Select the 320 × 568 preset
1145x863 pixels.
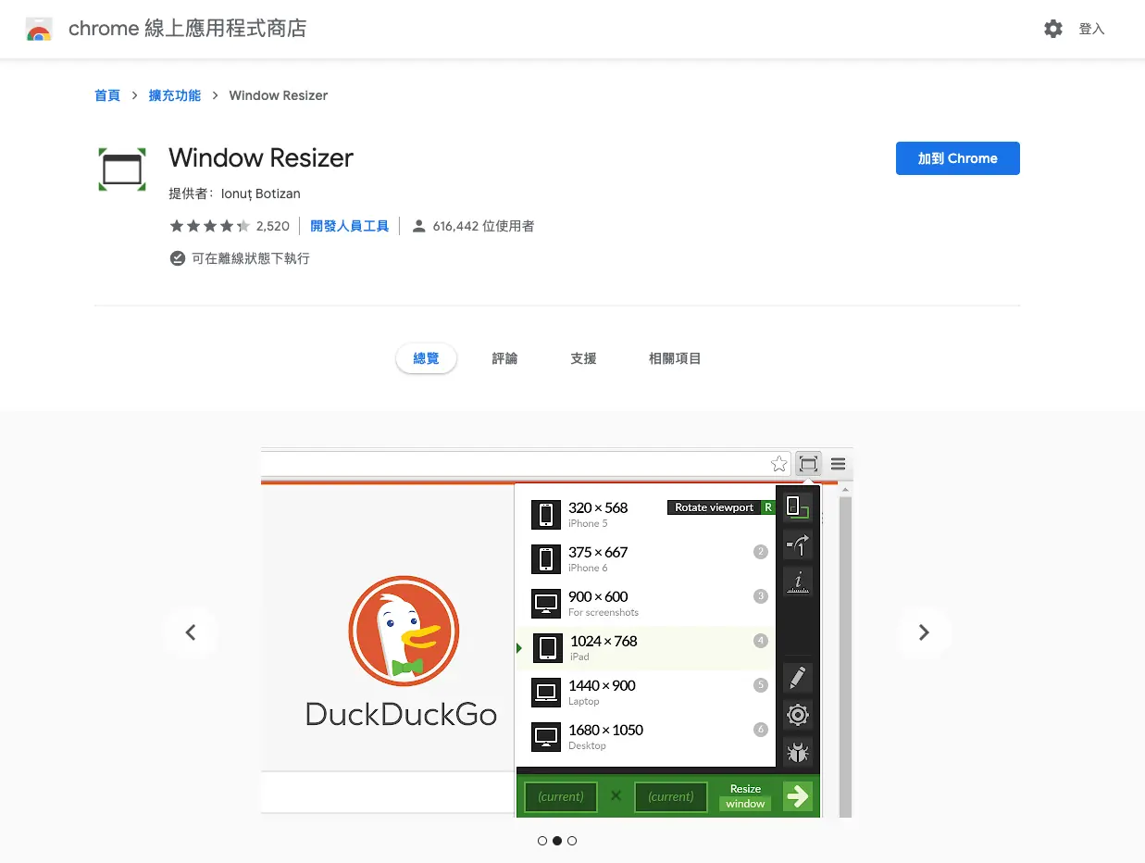tap(646, 515)
